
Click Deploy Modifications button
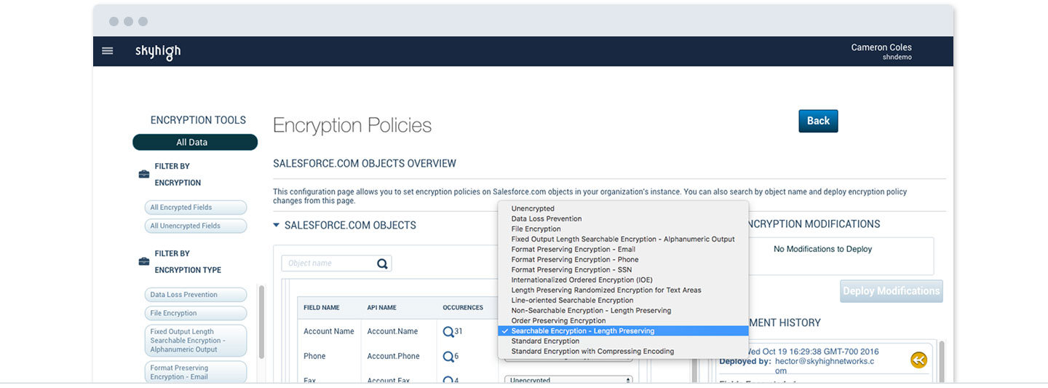click(x=892, y=291)
